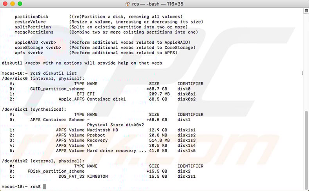Click 'APFS Container Scheme' entry
The image size is (309, 191).
[x=57, y=120]
